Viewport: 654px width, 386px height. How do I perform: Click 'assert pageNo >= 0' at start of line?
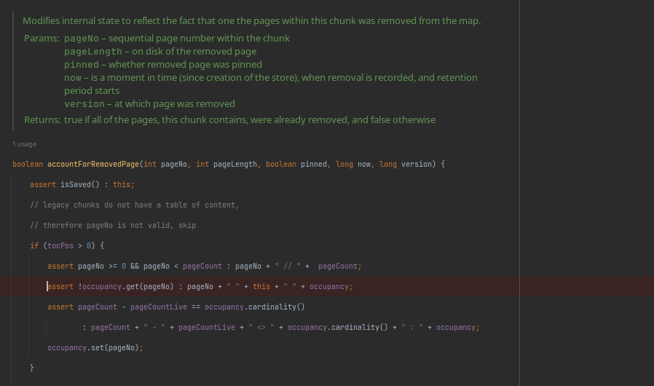(87, 267)
